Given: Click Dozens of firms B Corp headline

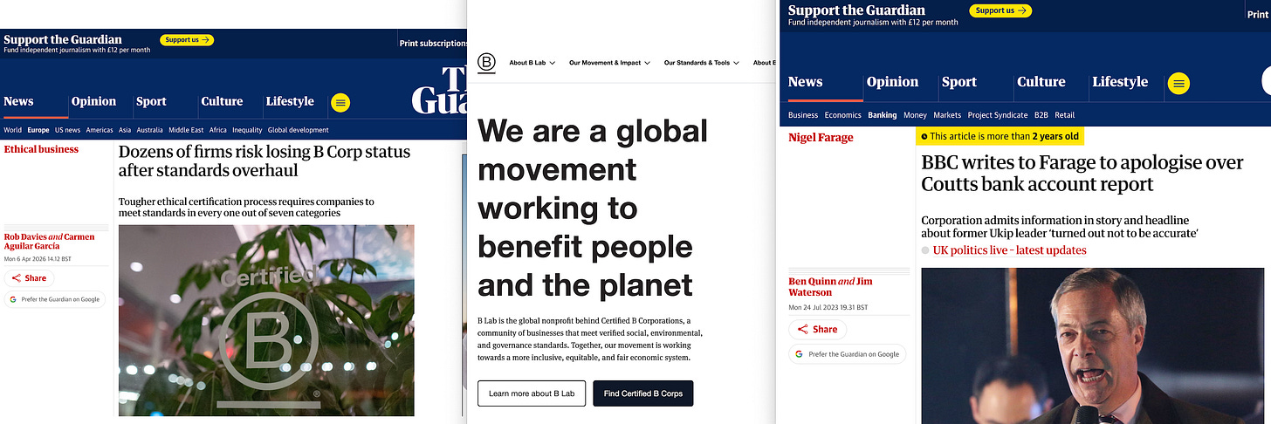Looking at the screenshot, I should [x=265, y=161].
